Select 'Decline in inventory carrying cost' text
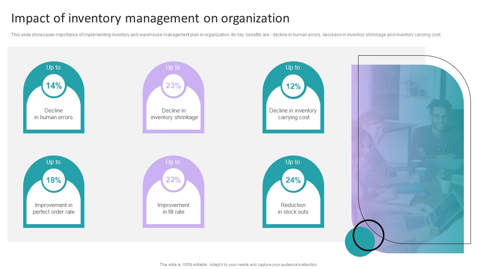 293,114
